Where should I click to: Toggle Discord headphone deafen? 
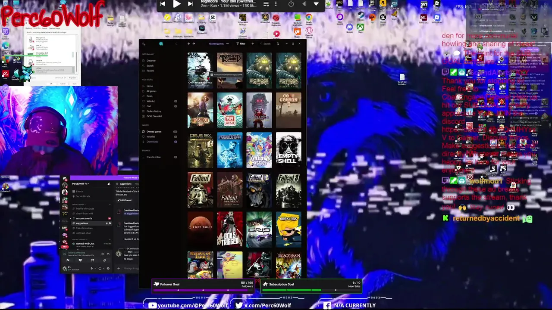pos(100,268)
